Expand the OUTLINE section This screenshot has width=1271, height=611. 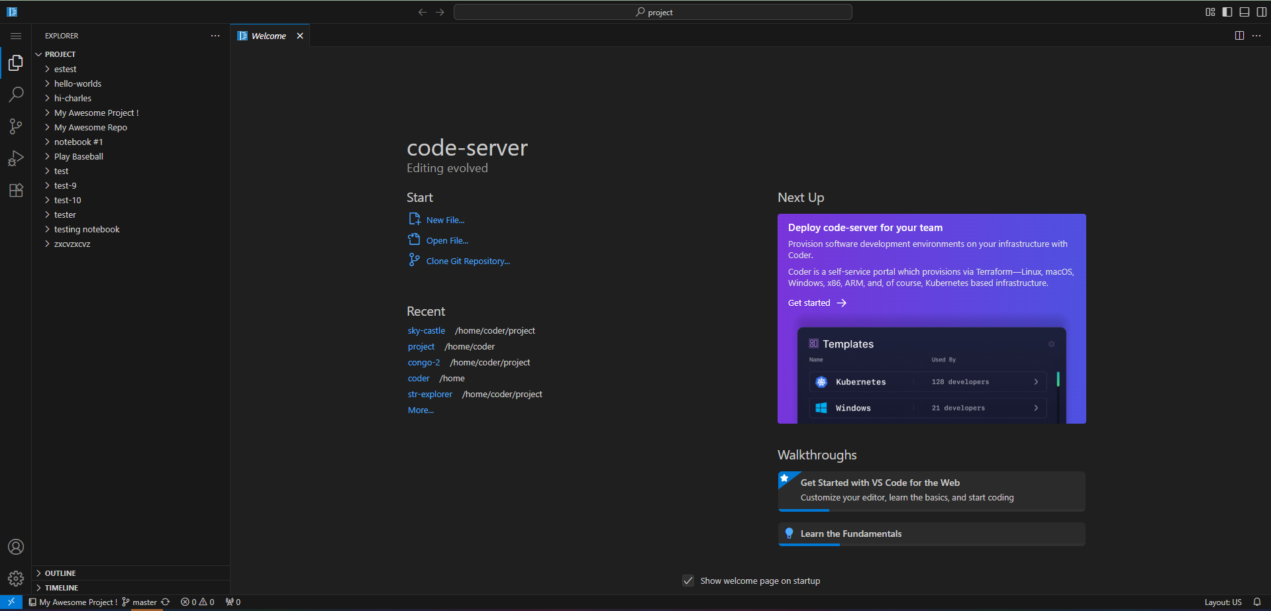tap(130, 573)
